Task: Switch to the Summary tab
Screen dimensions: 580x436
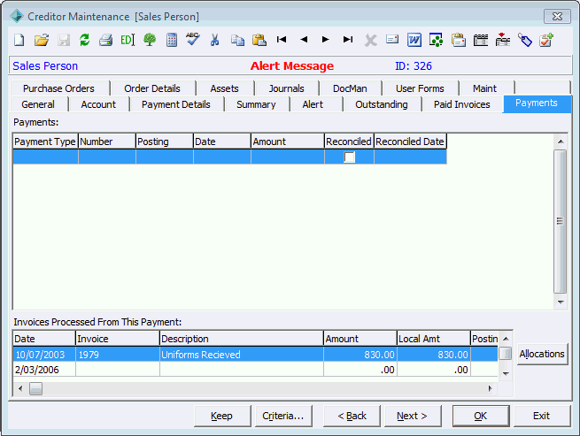Action: tap(256, 104)
